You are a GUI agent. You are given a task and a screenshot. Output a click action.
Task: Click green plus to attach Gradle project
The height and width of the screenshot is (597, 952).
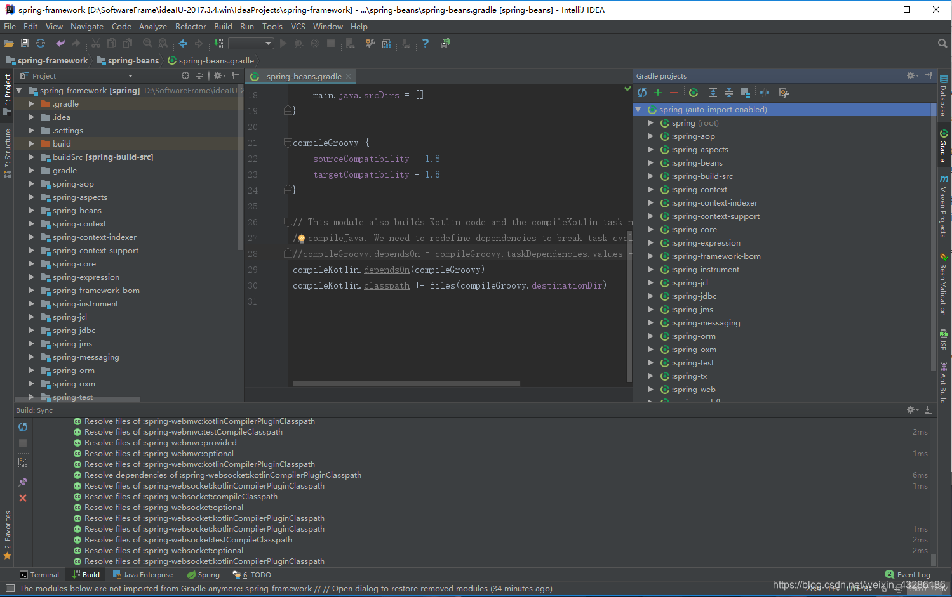[658, 93]
